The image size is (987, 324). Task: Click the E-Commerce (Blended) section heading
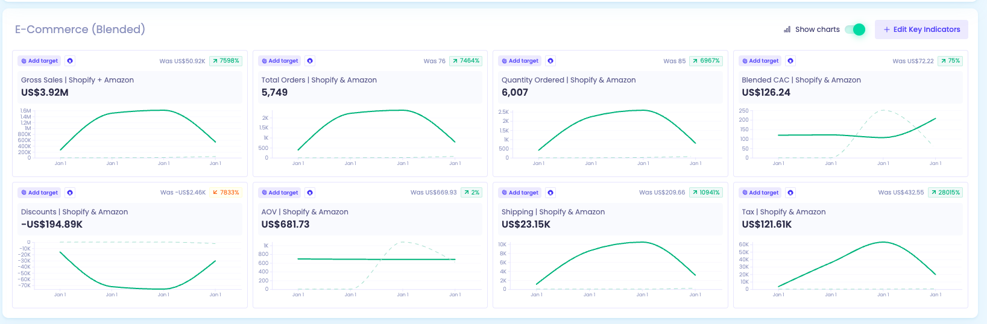pos(80,30)
